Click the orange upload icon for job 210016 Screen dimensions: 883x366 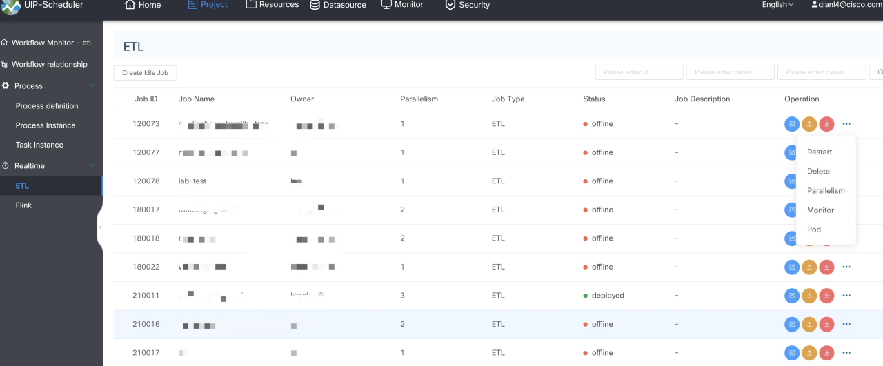(x=809, y=324)
